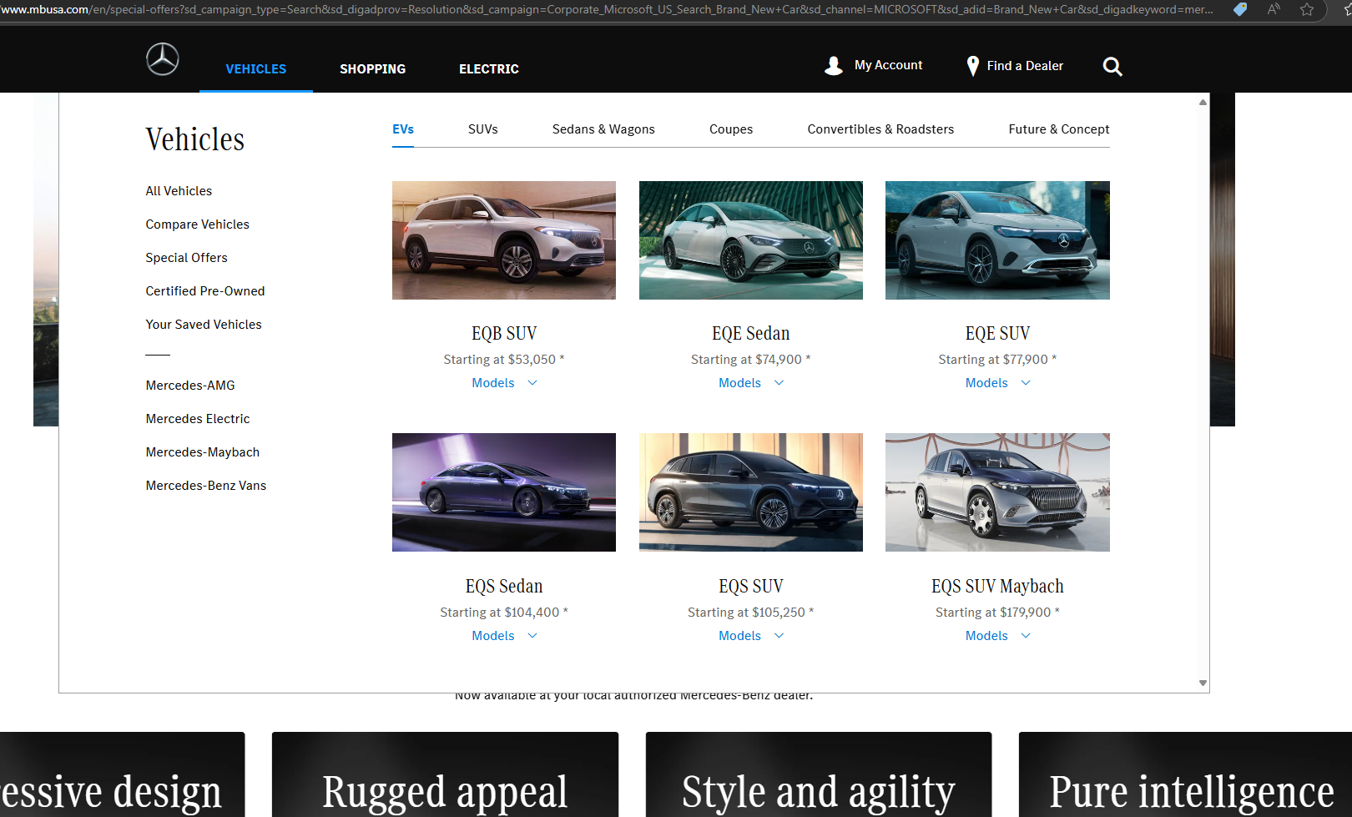Click the EQE SUV title text

point(997,334)
